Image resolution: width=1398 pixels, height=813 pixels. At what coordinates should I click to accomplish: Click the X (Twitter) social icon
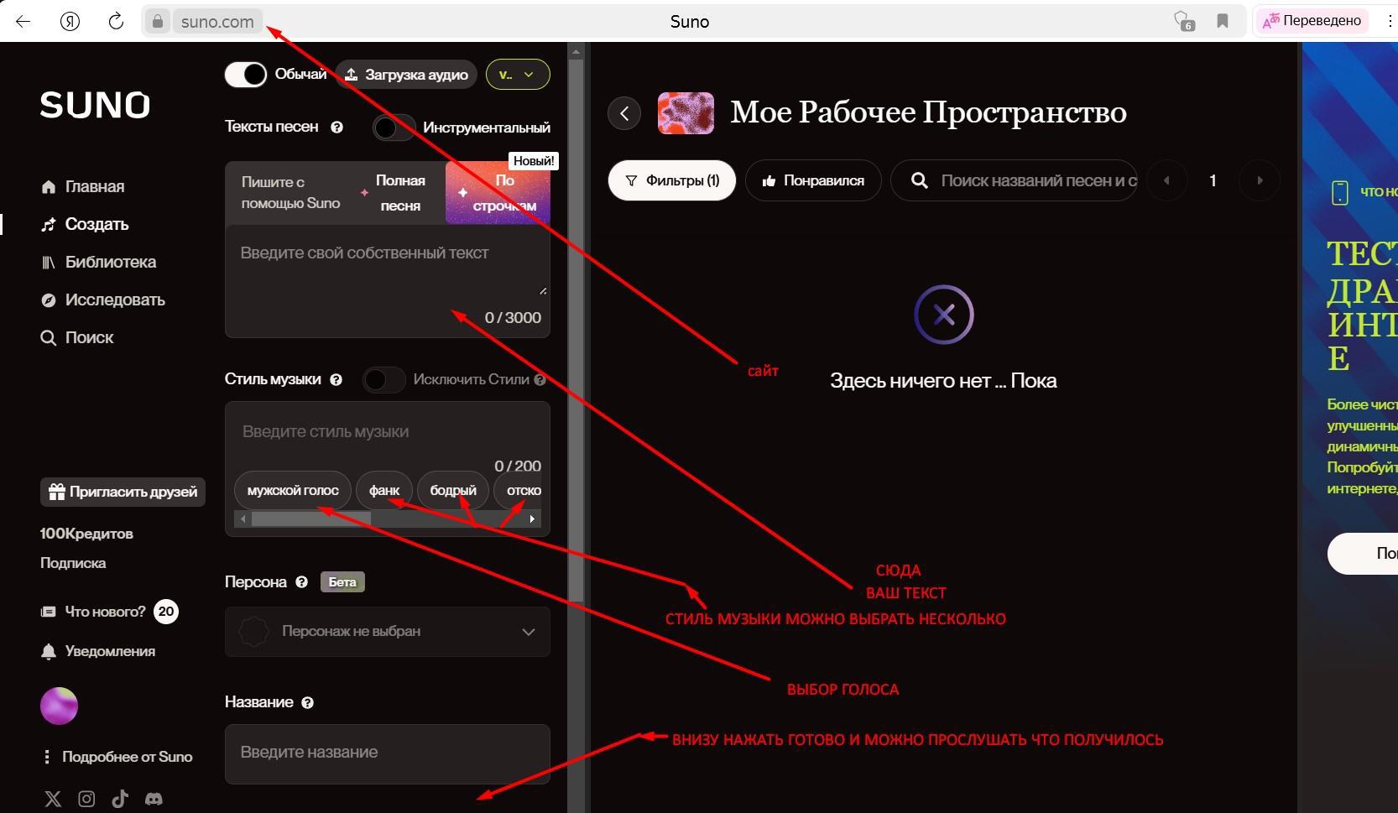click(x=53, y=799)
